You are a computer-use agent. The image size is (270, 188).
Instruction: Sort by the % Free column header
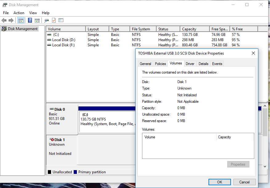coord(244,29)
